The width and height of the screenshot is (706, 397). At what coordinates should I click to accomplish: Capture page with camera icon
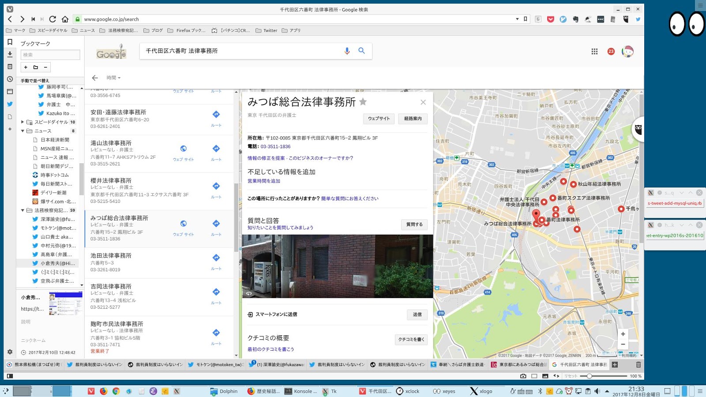(523, 376)
